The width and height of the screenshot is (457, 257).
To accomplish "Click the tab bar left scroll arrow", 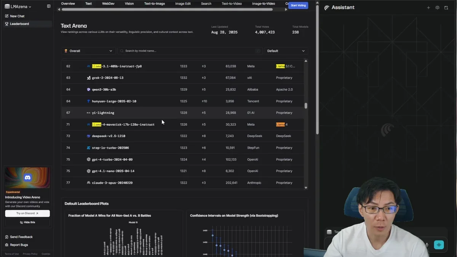I will tap(59, 10).
